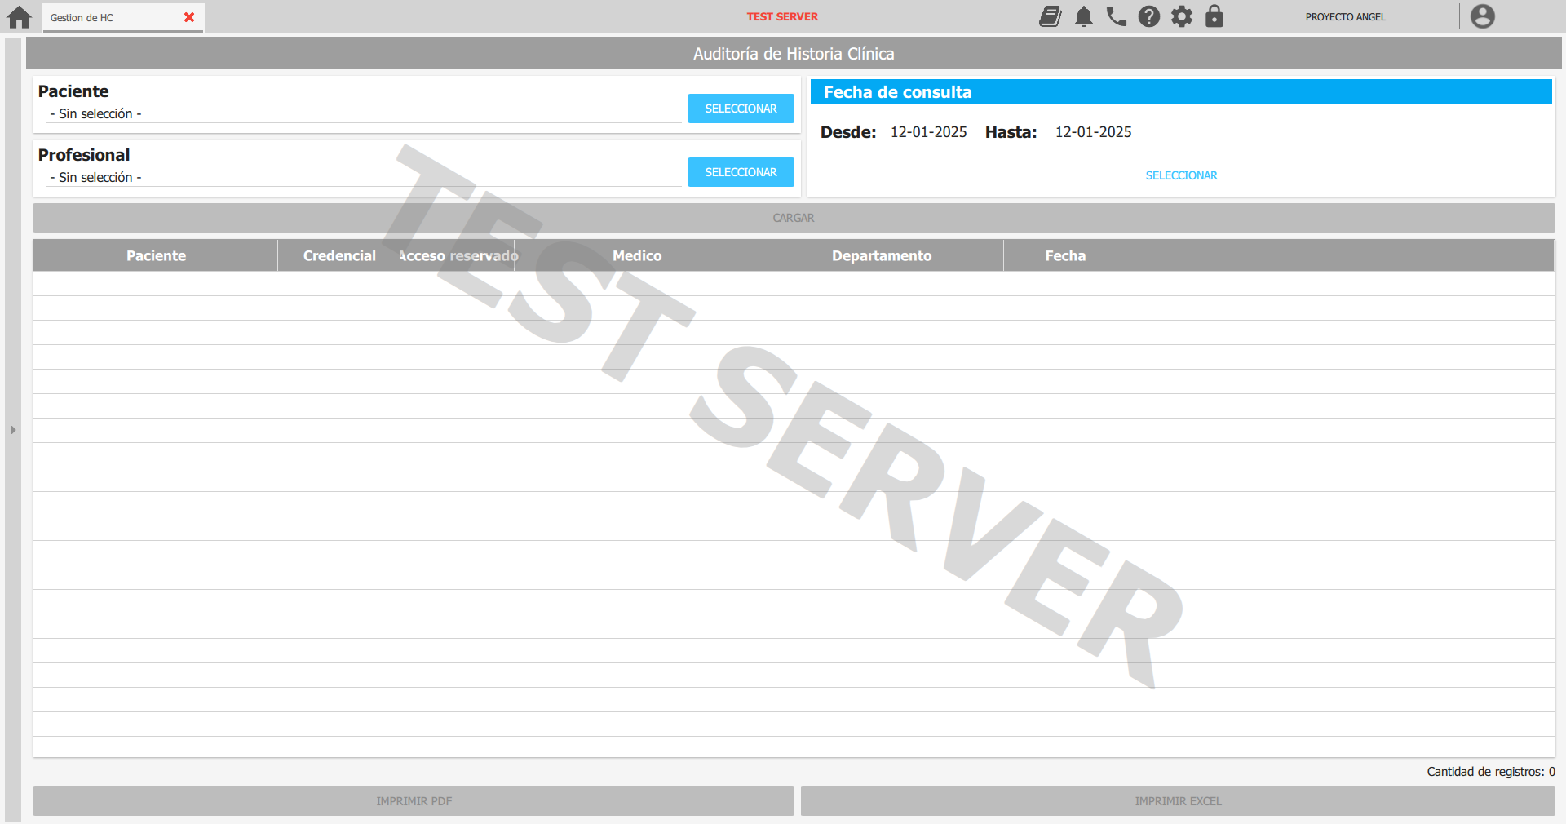Image resolution: width=1566 pixels, height=824 pixels.
Task: Open the notifications bell
Action: (1083, 16)
